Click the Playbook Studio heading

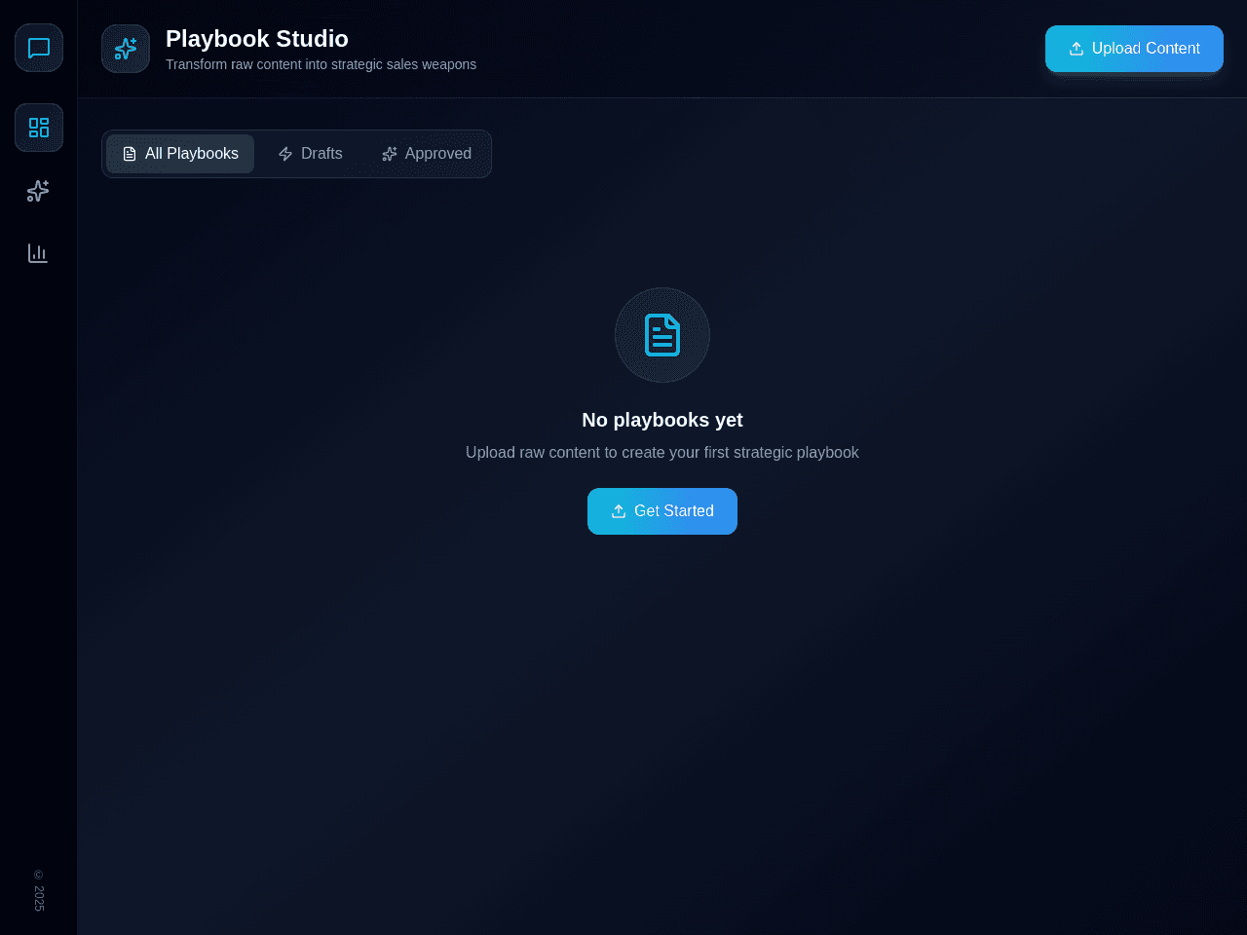(257, 39)
